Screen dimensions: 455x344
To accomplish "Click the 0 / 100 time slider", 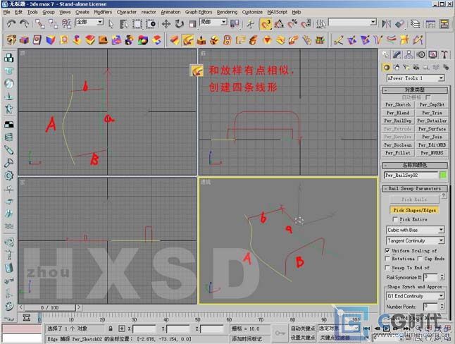I will click(50, 307).
